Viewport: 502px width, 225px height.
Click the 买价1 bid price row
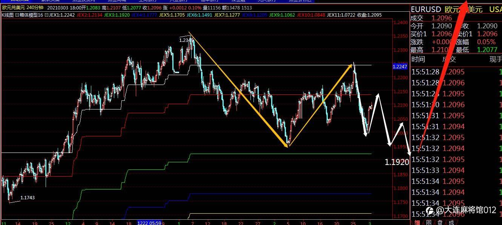[431, 34]
